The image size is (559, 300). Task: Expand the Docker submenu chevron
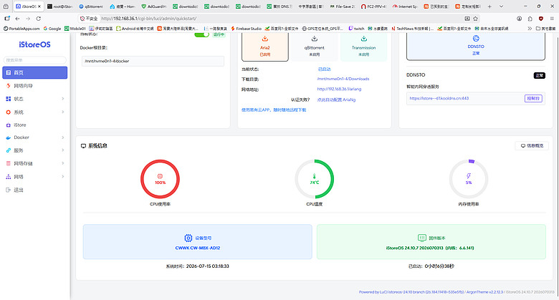coord(63,137)
